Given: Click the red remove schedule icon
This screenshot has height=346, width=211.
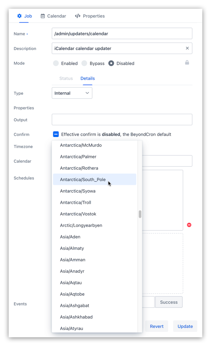Looking at the screenshot, I should click(x=189, y=225).
